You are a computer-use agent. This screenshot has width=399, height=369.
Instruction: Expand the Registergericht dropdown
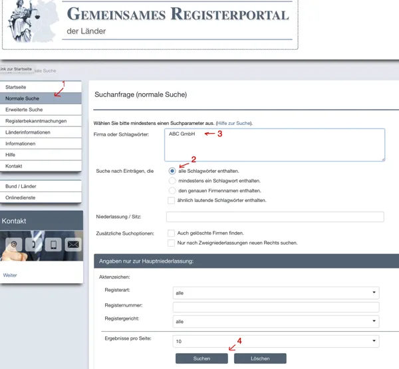275,321
